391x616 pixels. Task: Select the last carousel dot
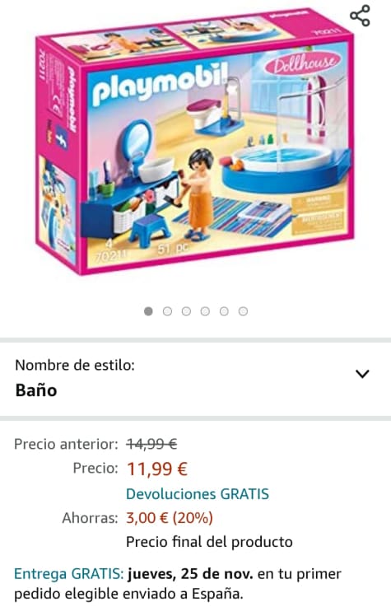click(x=243, y=311)
